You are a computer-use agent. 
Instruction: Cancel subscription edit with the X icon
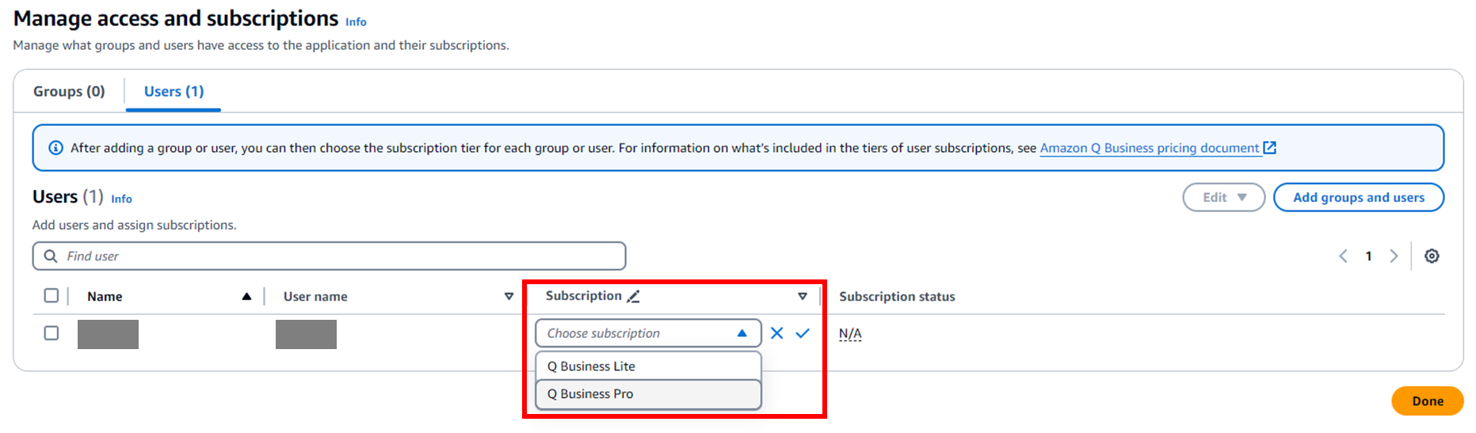click(x=776, y=333)
